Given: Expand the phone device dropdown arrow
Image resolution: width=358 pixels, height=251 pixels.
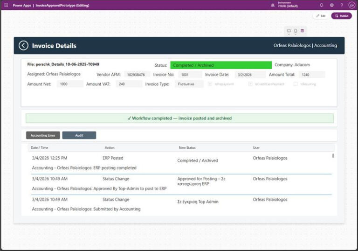Looking at the screenshot, I should pyautogui.click(x=296, y=34).
